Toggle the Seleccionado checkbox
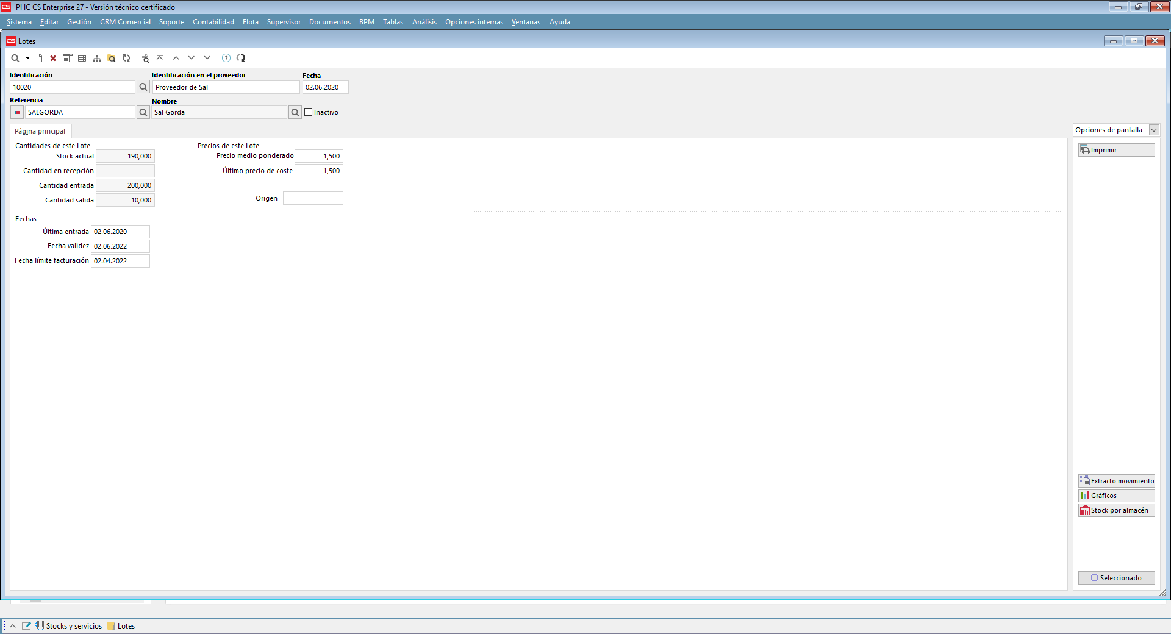Image resolution: width=1171 pixels, height=634 pixels. pos(1095,578)
